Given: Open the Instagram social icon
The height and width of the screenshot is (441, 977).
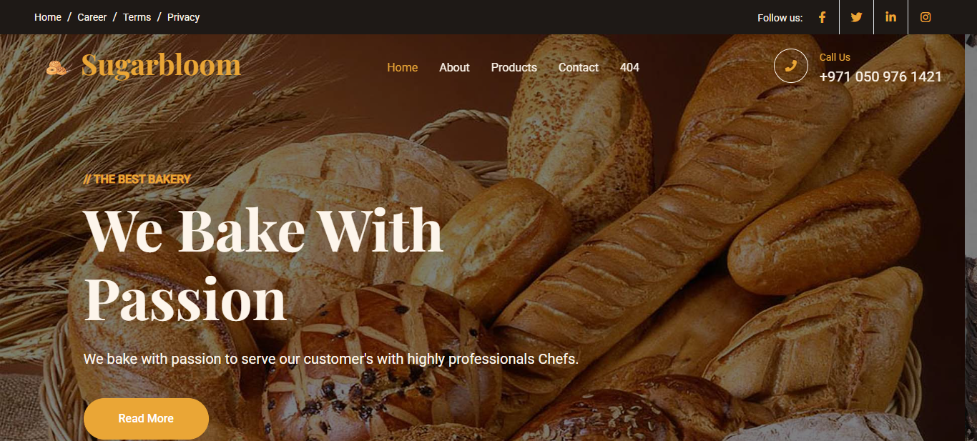Looking at the screenshot, I should click(926, 17).
